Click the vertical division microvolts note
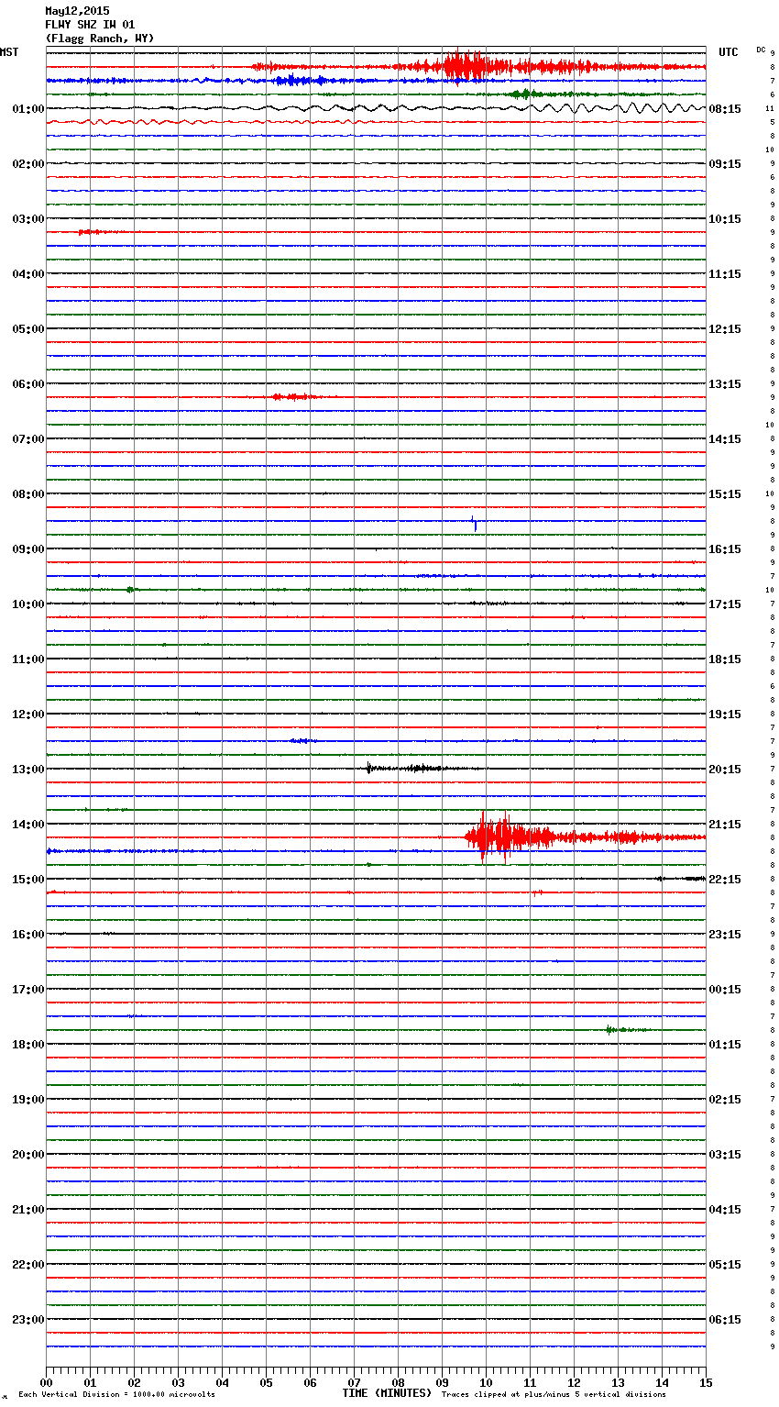779x1407 pixels. pos(116,1394)
